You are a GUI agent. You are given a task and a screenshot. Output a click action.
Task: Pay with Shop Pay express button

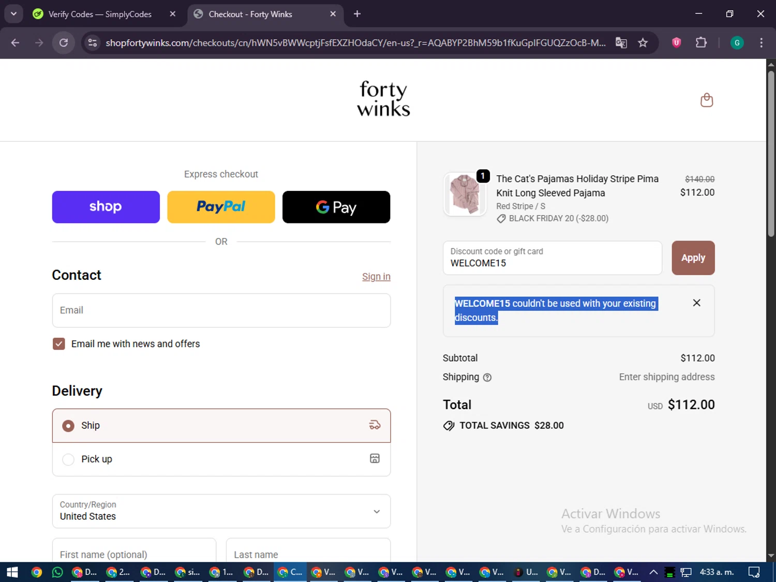pos(106,207)
